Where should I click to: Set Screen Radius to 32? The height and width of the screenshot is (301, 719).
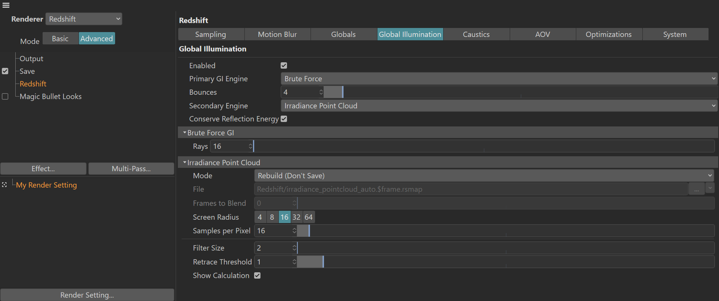[x=297, y=217]
